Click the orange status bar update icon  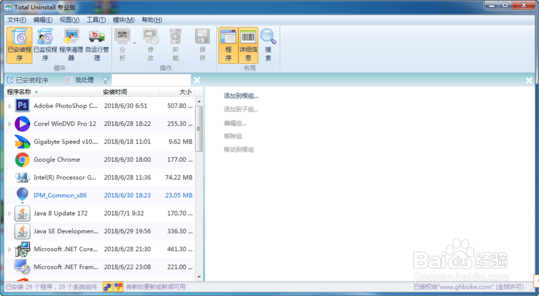pyautogui.click(x=119, y=287)
